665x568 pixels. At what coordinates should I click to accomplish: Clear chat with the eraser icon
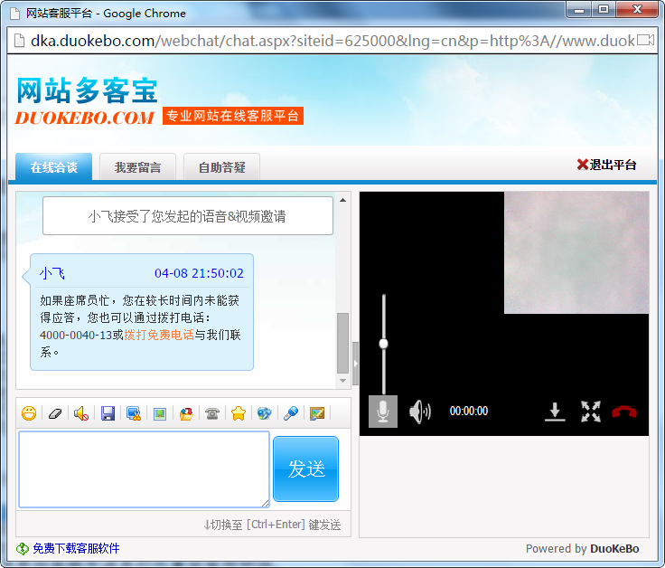[x=55, y=413]
